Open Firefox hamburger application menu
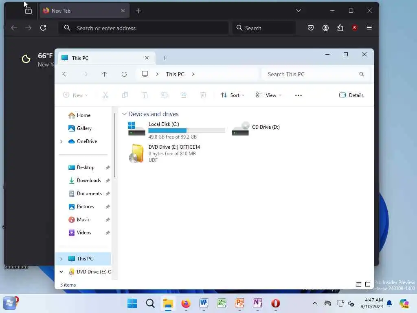Screen dimensions: 417x313 (369, 28)
